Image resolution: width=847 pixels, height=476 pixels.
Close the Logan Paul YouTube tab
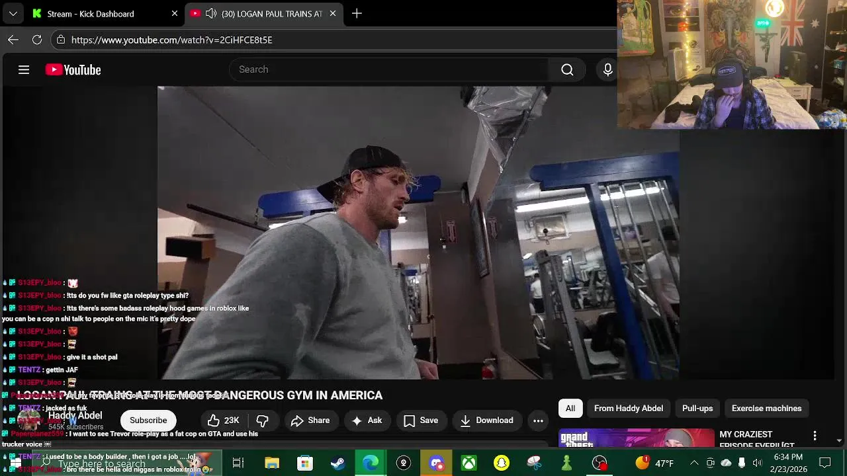click(x=333, y=13)
